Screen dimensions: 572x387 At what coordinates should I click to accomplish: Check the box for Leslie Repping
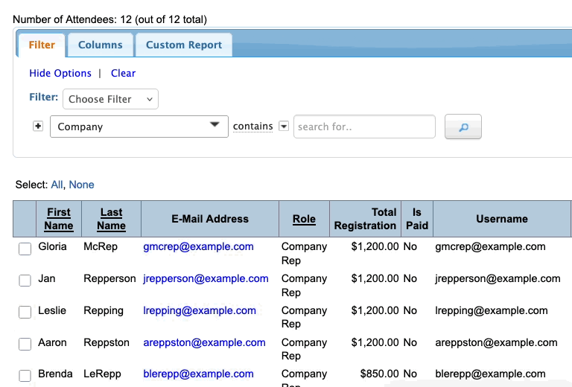tap(25, 312)
